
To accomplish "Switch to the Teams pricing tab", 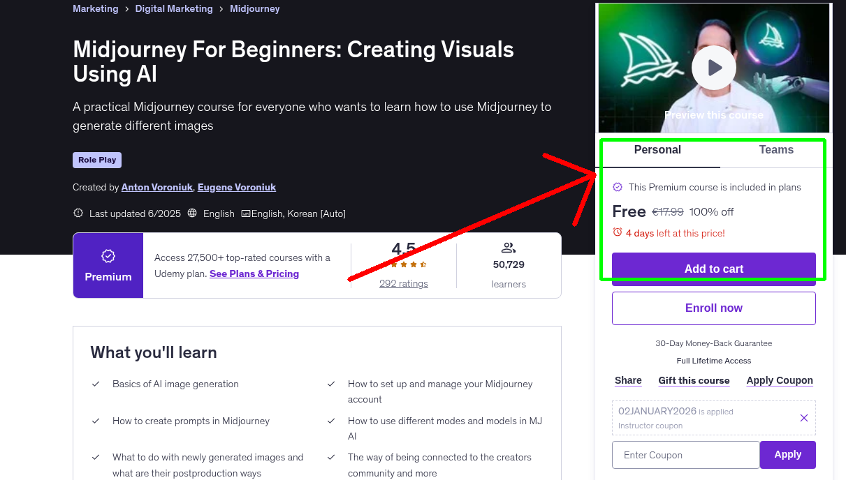I will (775, 149).
